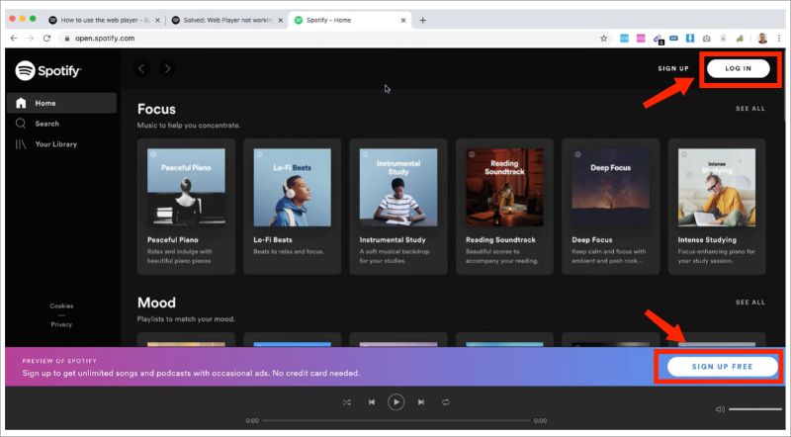Click the Instrumental Study title text
Image resolution: width=791 pixels, height=437 pixels.
[393, 239]
